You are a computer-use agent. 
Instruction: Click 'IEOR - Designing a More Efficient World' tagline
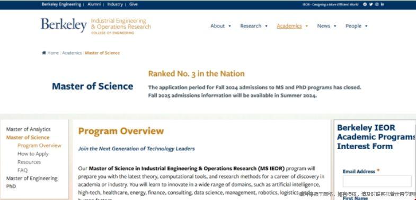tap(330, 5)
